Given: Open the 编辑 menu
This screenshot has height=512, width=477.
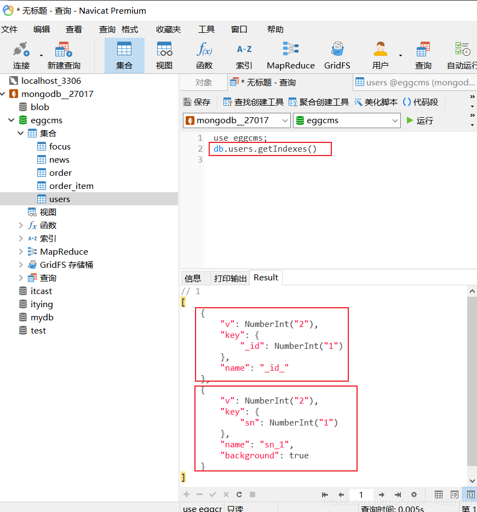Looking at the screenshot, I should coord(42,30).
